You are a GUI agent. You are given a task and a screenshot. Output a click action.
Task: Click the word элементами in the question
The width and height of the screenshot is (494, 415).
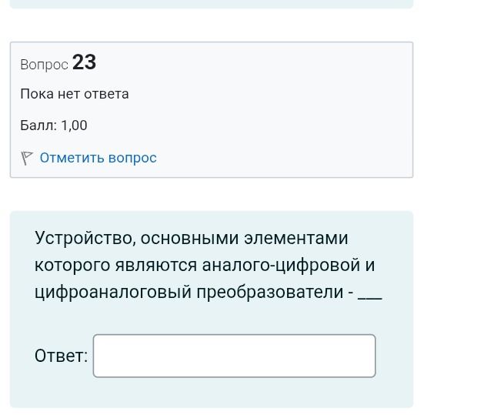(296, 238)
